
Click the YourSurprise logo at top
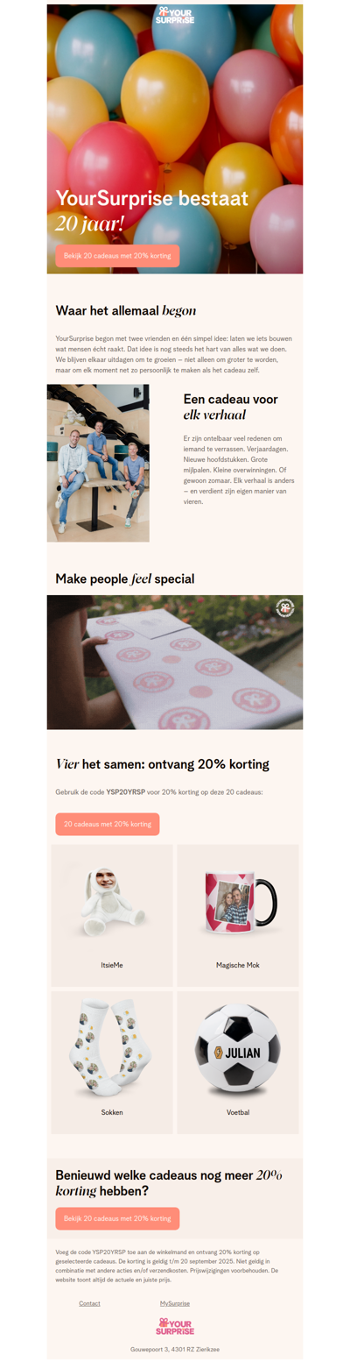[x=175, y=15]
